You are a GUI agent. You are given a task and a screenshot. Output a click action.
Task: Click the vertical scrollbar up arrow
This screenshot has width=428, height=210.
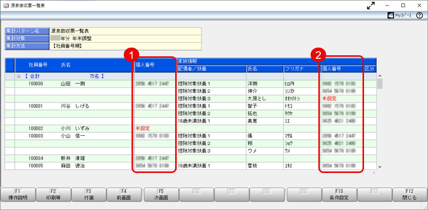pos(379,76)
